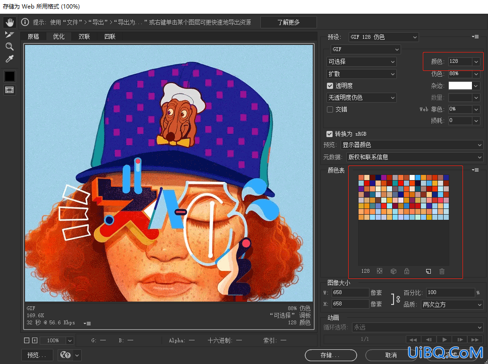488x364 pixels.
Task: Click the 百分比 field showing 100
Action: (450, 293)
